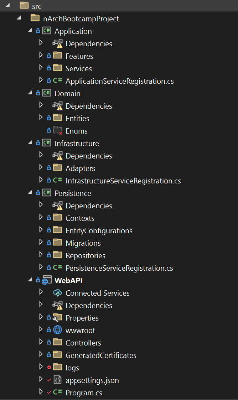Select the Repositories folder
The height and width of the screenshot is (400, 238).
point(86,256)
